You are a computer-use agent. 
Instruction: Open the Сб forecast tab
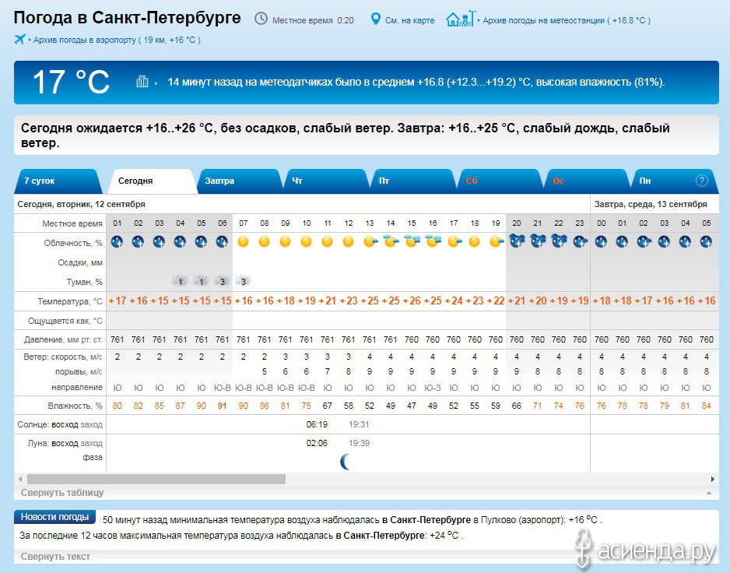499,181
